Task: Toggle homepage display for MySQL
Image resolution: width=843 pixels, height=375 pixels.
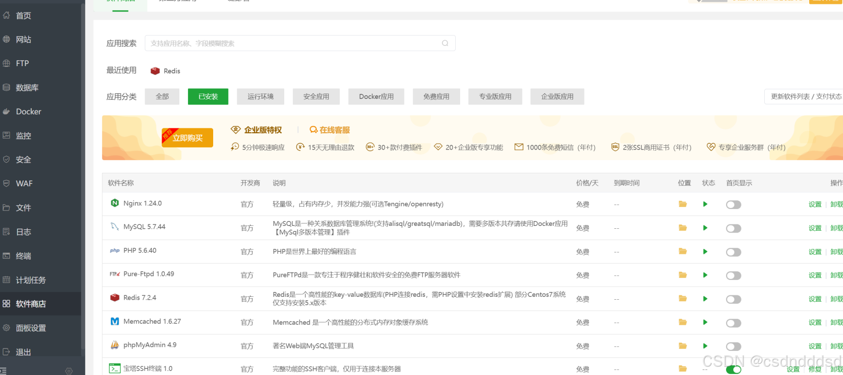Action: (733, 228)
